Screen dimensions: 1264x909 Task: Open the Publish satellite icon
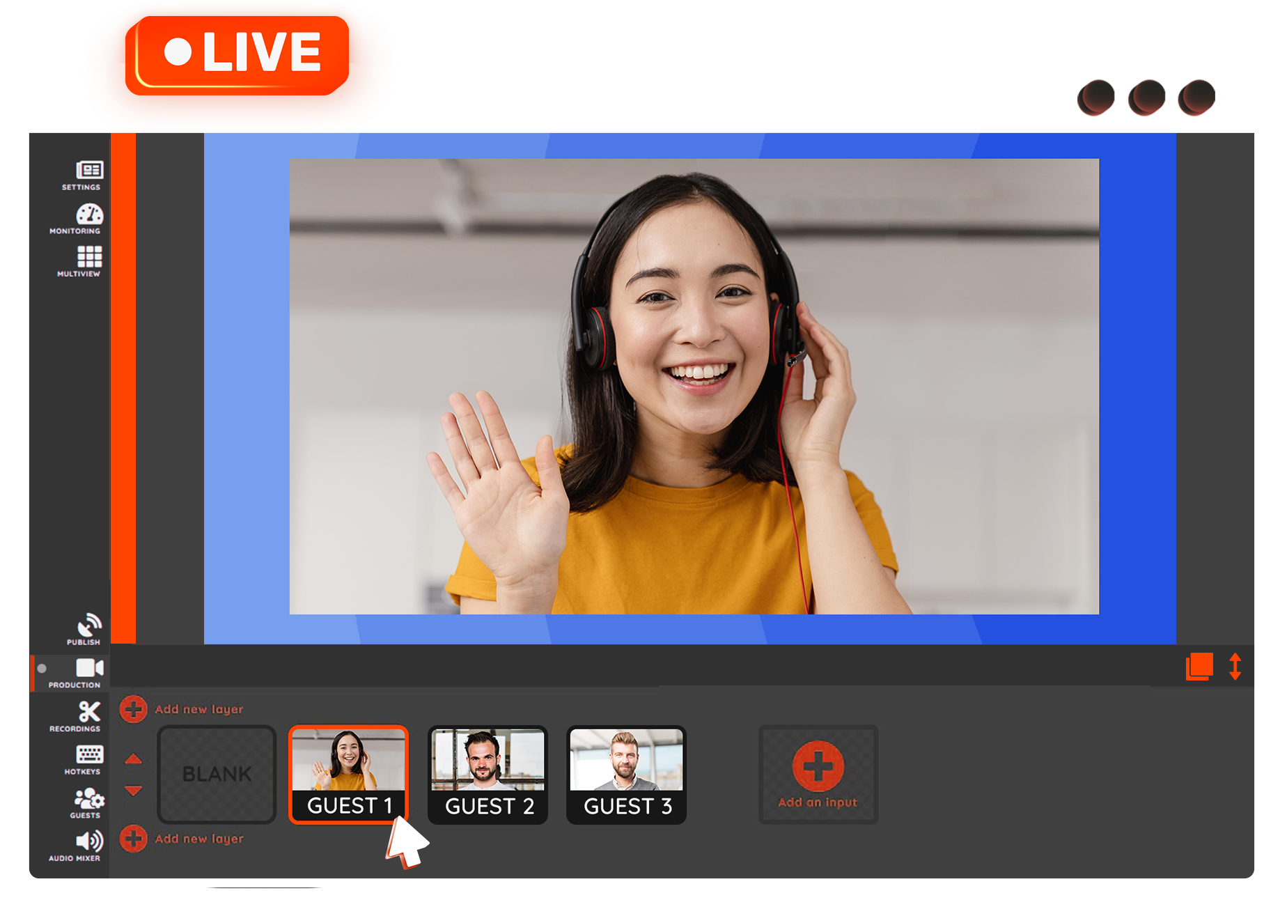click(x=89, y=625)
